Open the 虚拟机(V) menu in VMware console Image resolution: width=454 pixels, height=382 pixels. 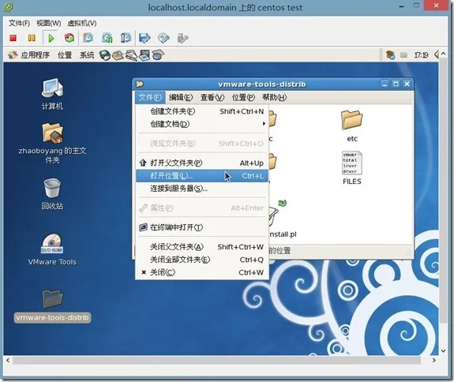tap(82, 23)
